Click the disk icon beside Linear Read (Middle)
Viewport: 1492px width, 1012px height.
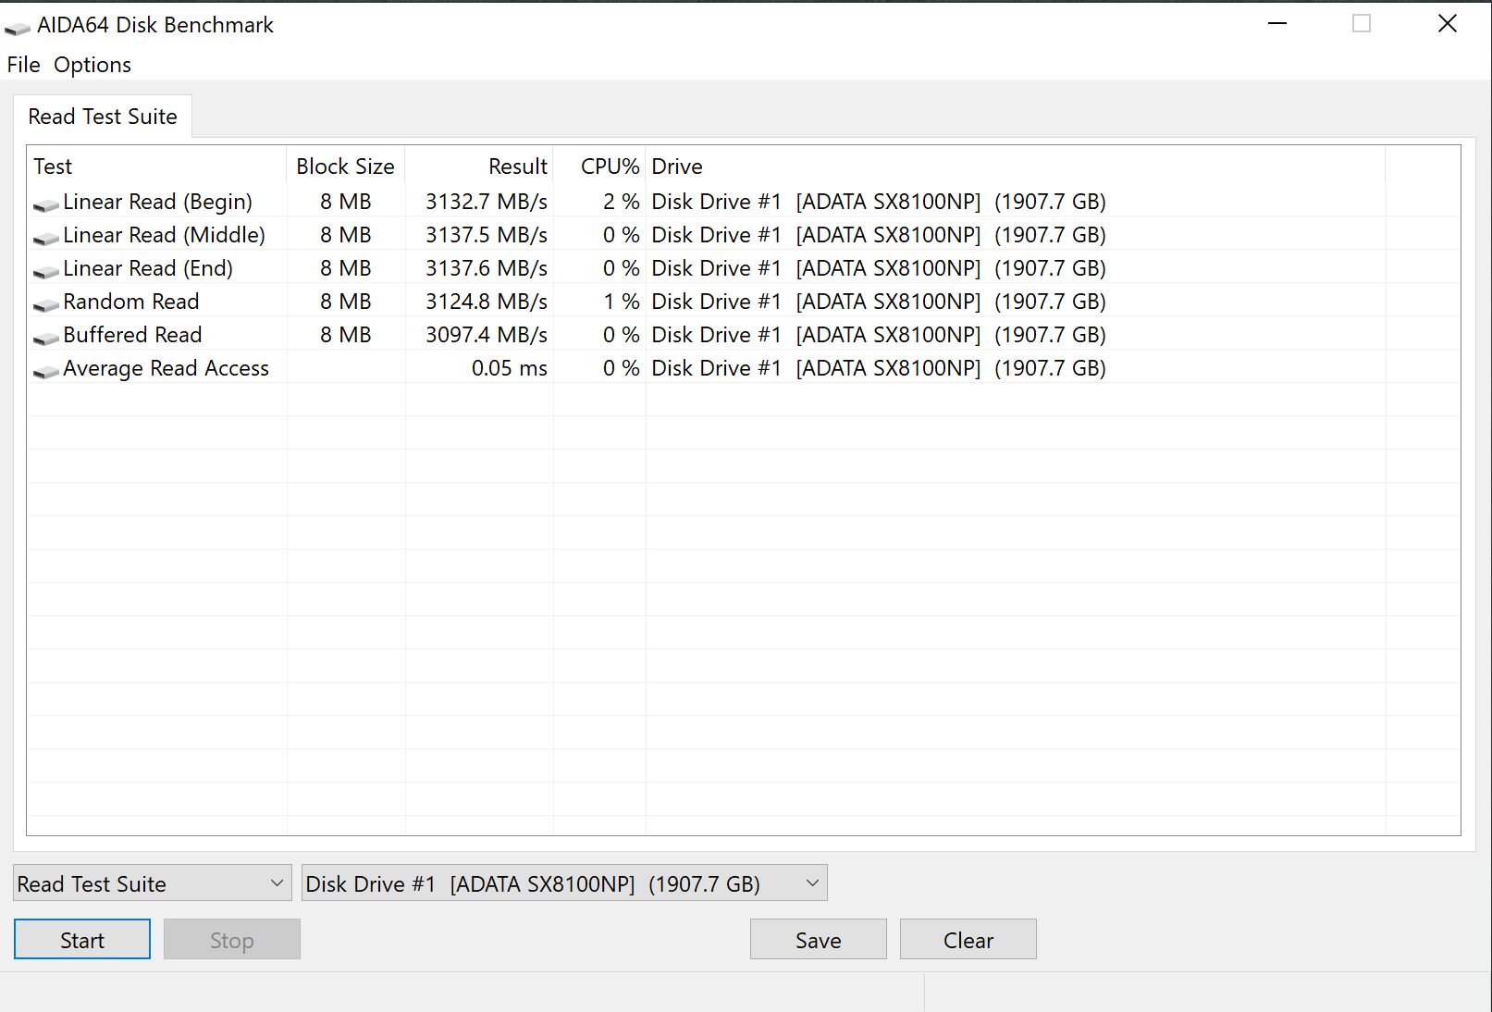(x=46, y=238)
